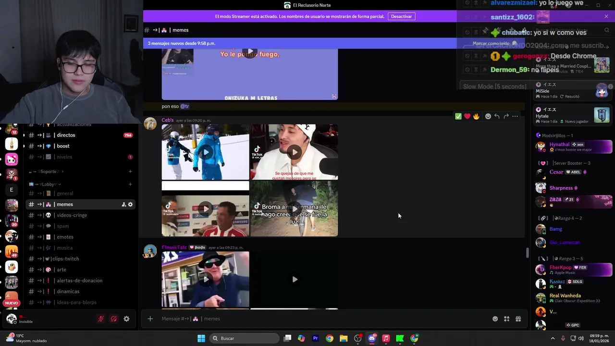Reply to the message with arrow icon
This screenshot has height=346, width=615.
click(497, 116)
